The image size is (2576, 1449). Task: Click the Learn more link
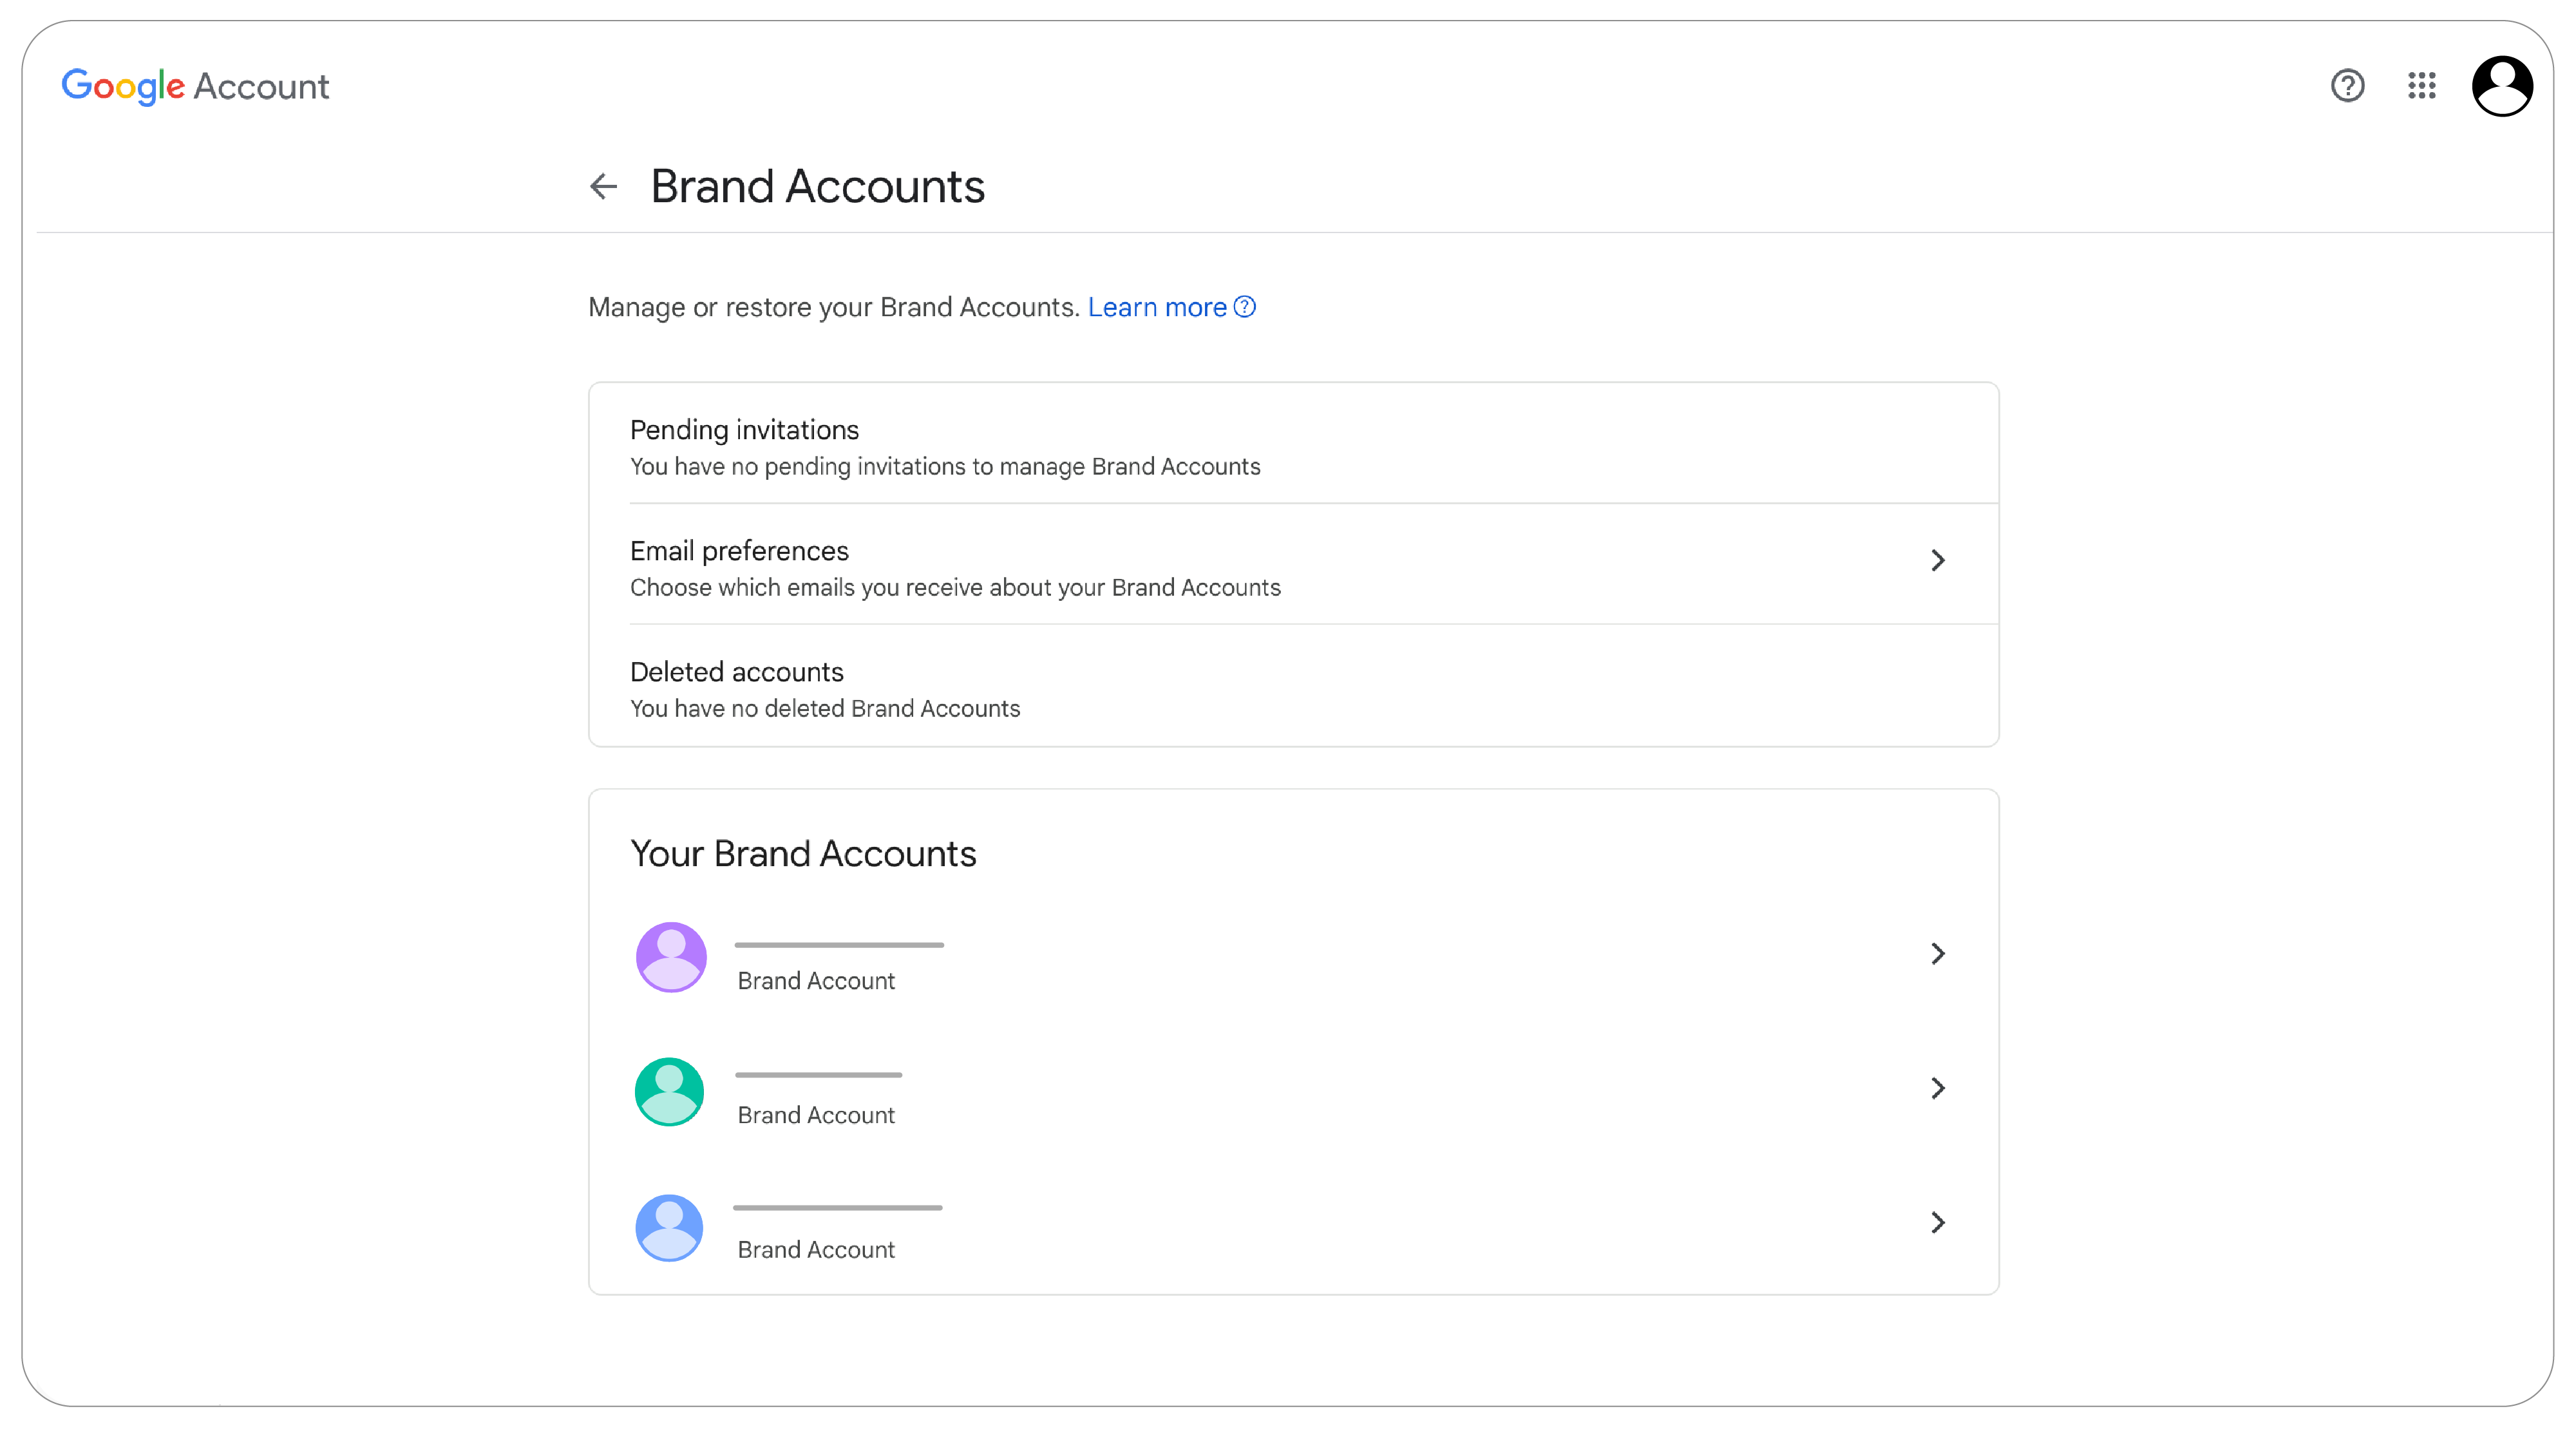(1157, 307)
